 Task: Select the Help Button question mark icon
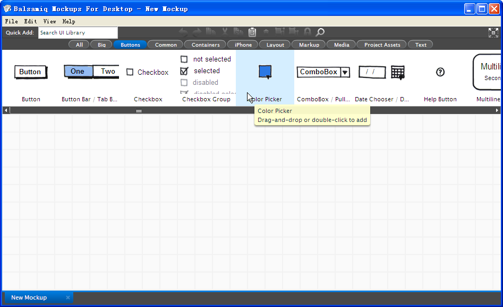point(440,72)
